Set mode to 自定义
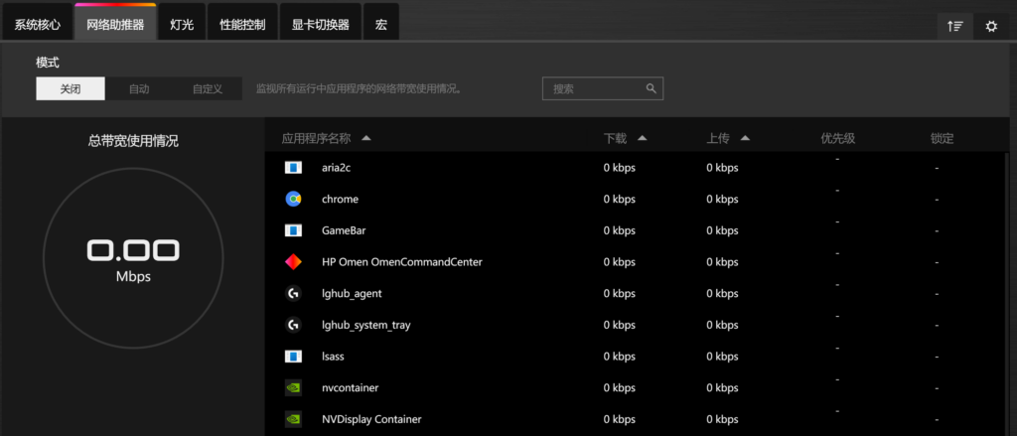Image resolution: width=1017 pixels, height=436 pixels. pos(208,88)
